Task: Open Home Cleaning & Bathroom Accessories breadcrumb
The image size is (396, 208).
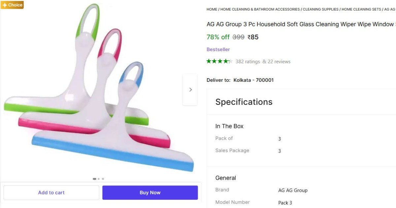Action: pyautogui.click(x=260, y=9)
